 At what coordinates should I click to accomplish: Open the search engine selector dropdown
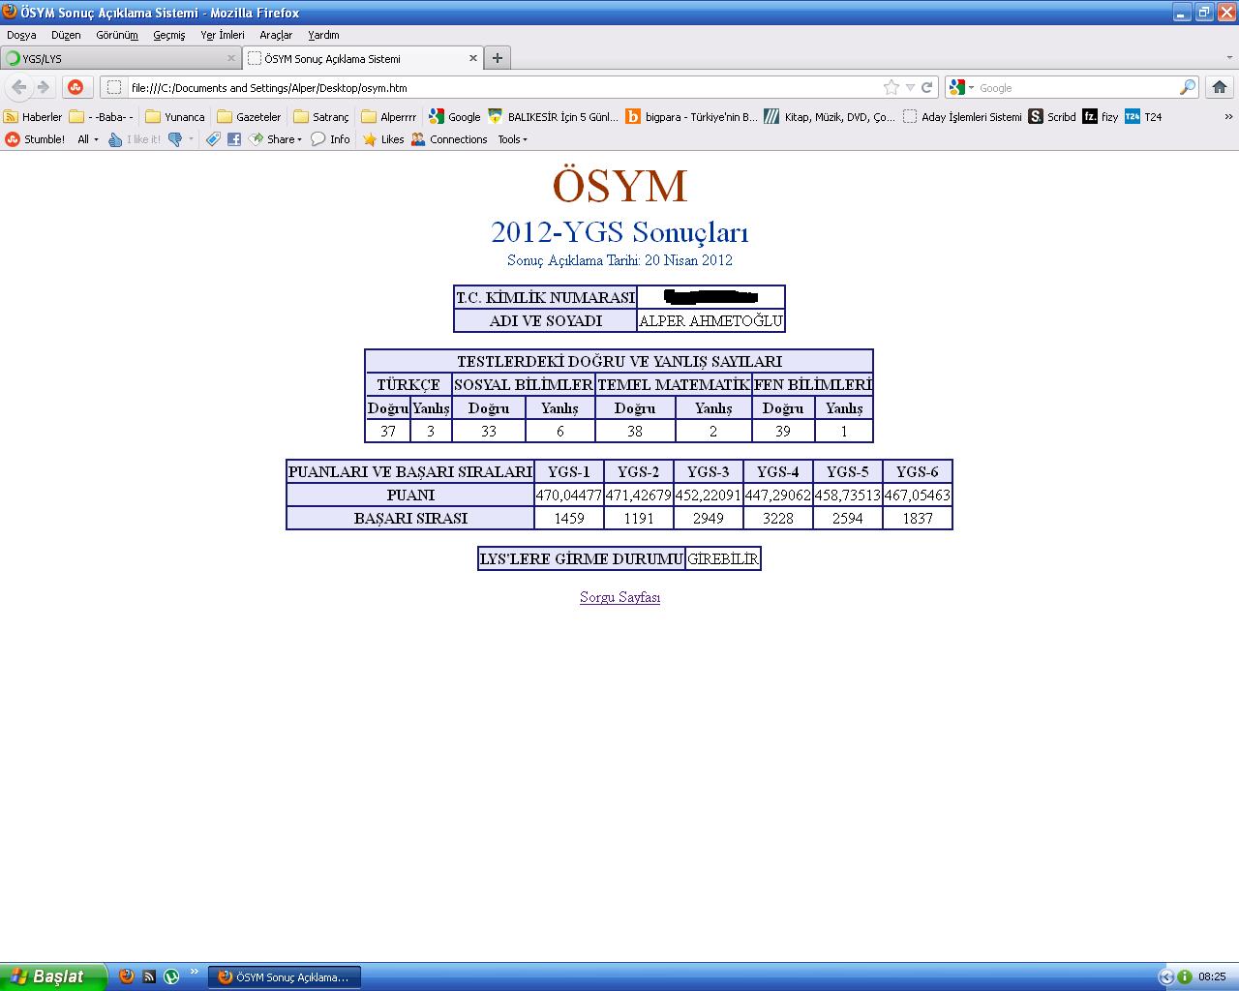(x=961, y=87)
